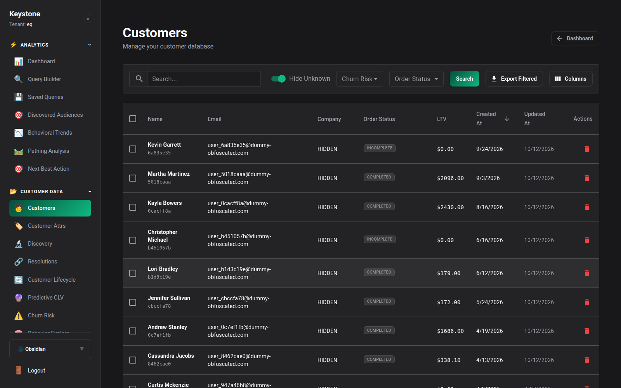Click the Discovery microscope icon
Screen dimensions: 621x388
click(19, 244)
